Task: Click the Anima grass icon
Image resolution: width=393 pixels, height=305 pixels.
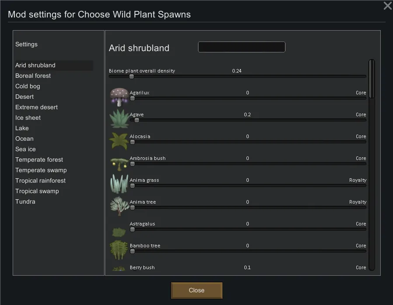Action: coord(119,184)
